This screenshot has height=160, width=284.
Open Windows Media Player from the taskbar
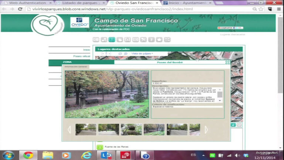66,155
